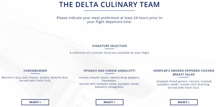Select the Cheeseburger meal option
The width and height of the screenshot is (216, 107).
[x=35, y=102]
